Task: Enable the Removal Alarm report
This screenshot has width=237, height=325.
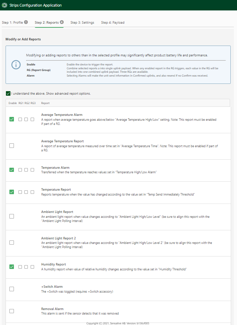Action: click(12, 311)
